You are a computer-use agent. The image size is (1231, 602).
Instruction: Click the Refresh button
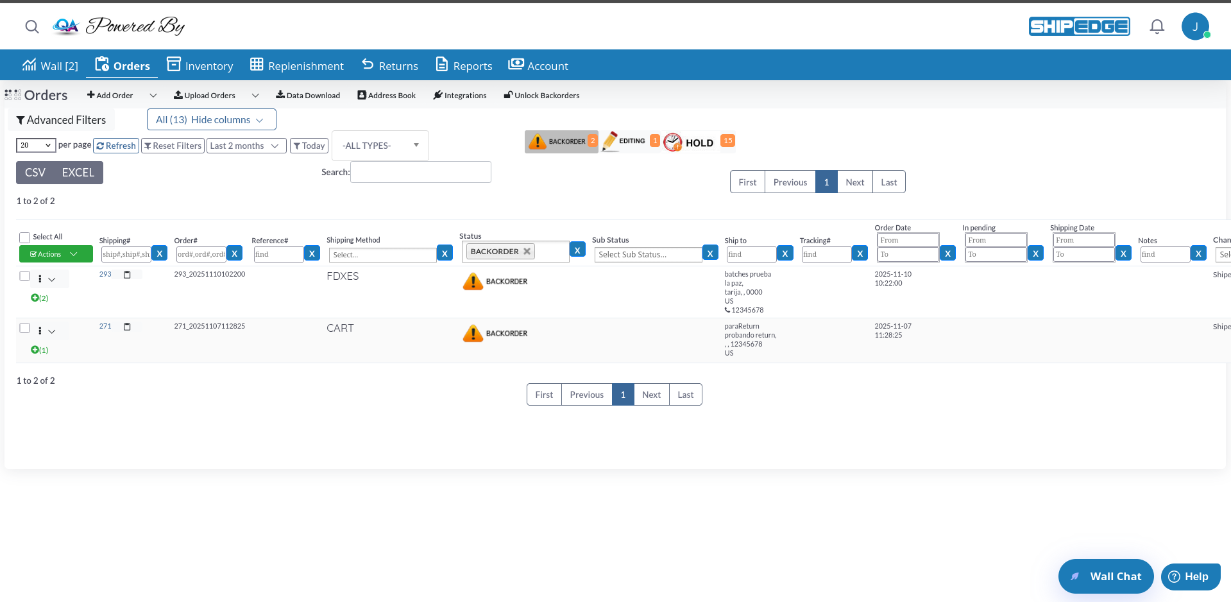pos(116,146)
